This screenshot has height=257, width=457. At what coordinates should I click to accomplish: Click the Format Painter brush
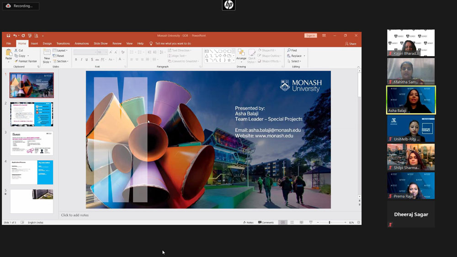click(16, 61)
